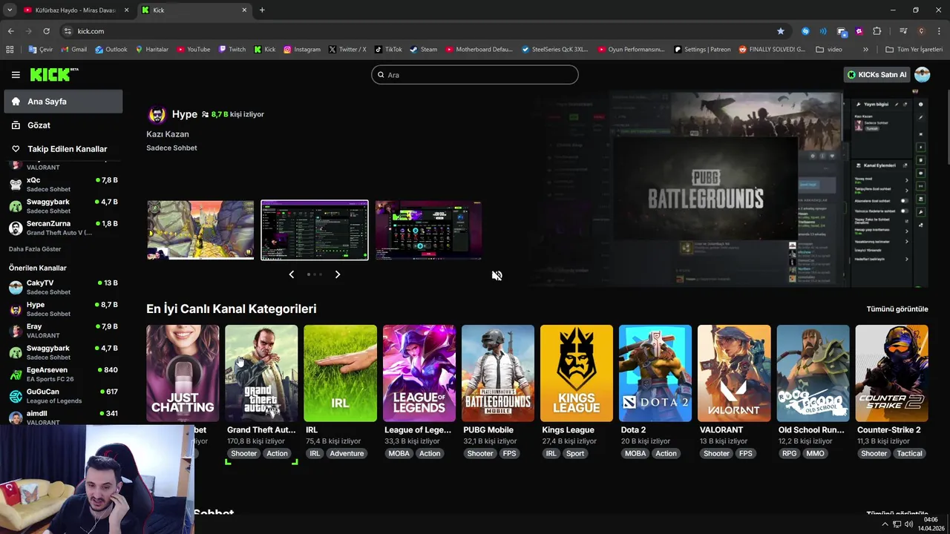Go to Ana Sayfa in sidebar

pos(63,102)
